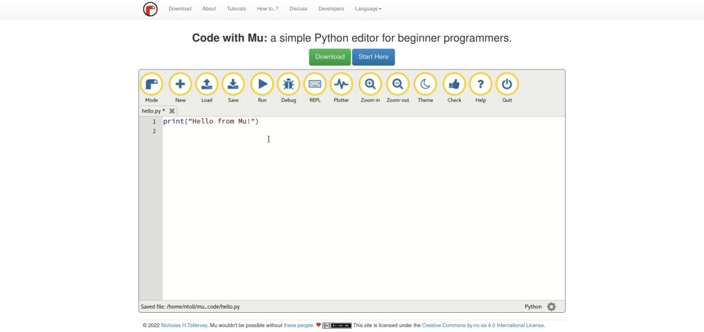
Task: Open the REPL keyboard icon
Action: click(315, 85)
